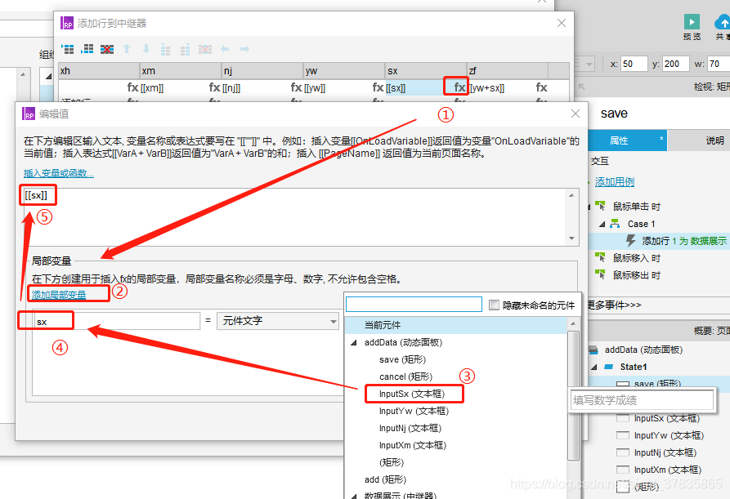Viewport: 730px width, 499px height.
Task: Click 插入变量或函数 link
Action: tap(59, 173)
